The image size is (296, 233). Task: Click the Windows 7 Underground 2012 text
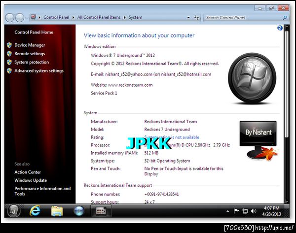click(x=123, y=55)
